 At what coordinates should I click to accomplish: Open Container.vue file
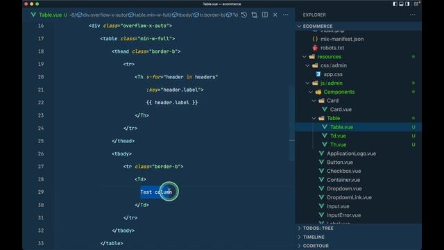[x=343, y=180]
